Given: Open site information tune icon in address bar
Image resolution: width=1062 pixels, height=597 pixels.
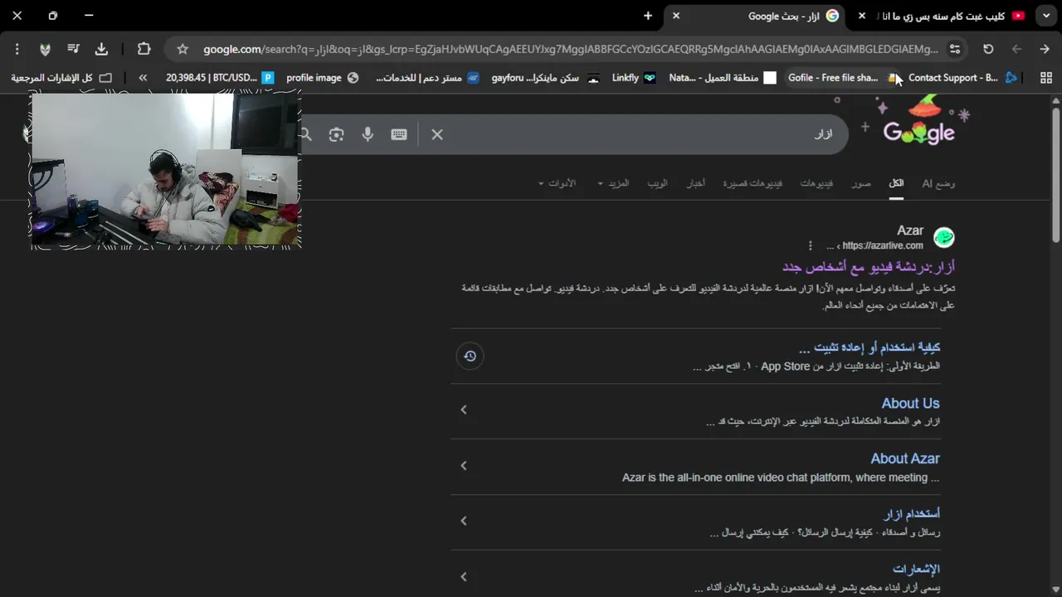Looking at the screenshot, I should [955, 49].
